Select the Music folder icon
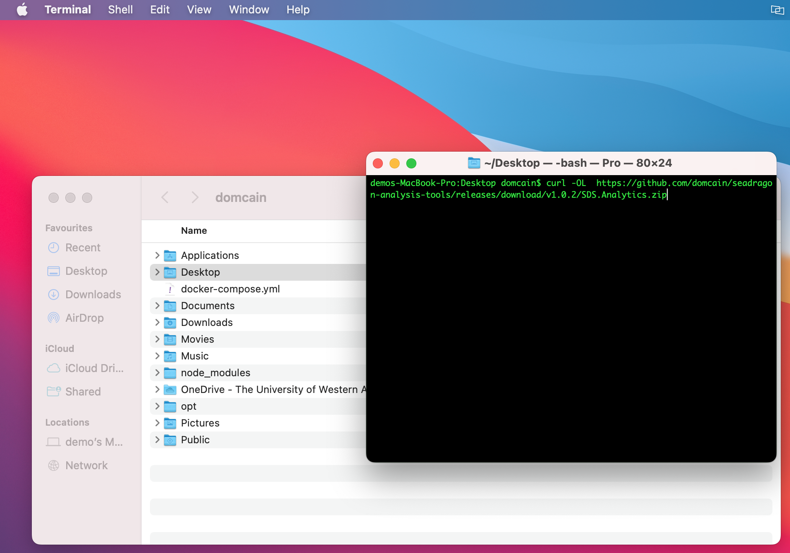Viewport: 790px width, 553px height. coord(170,356)
